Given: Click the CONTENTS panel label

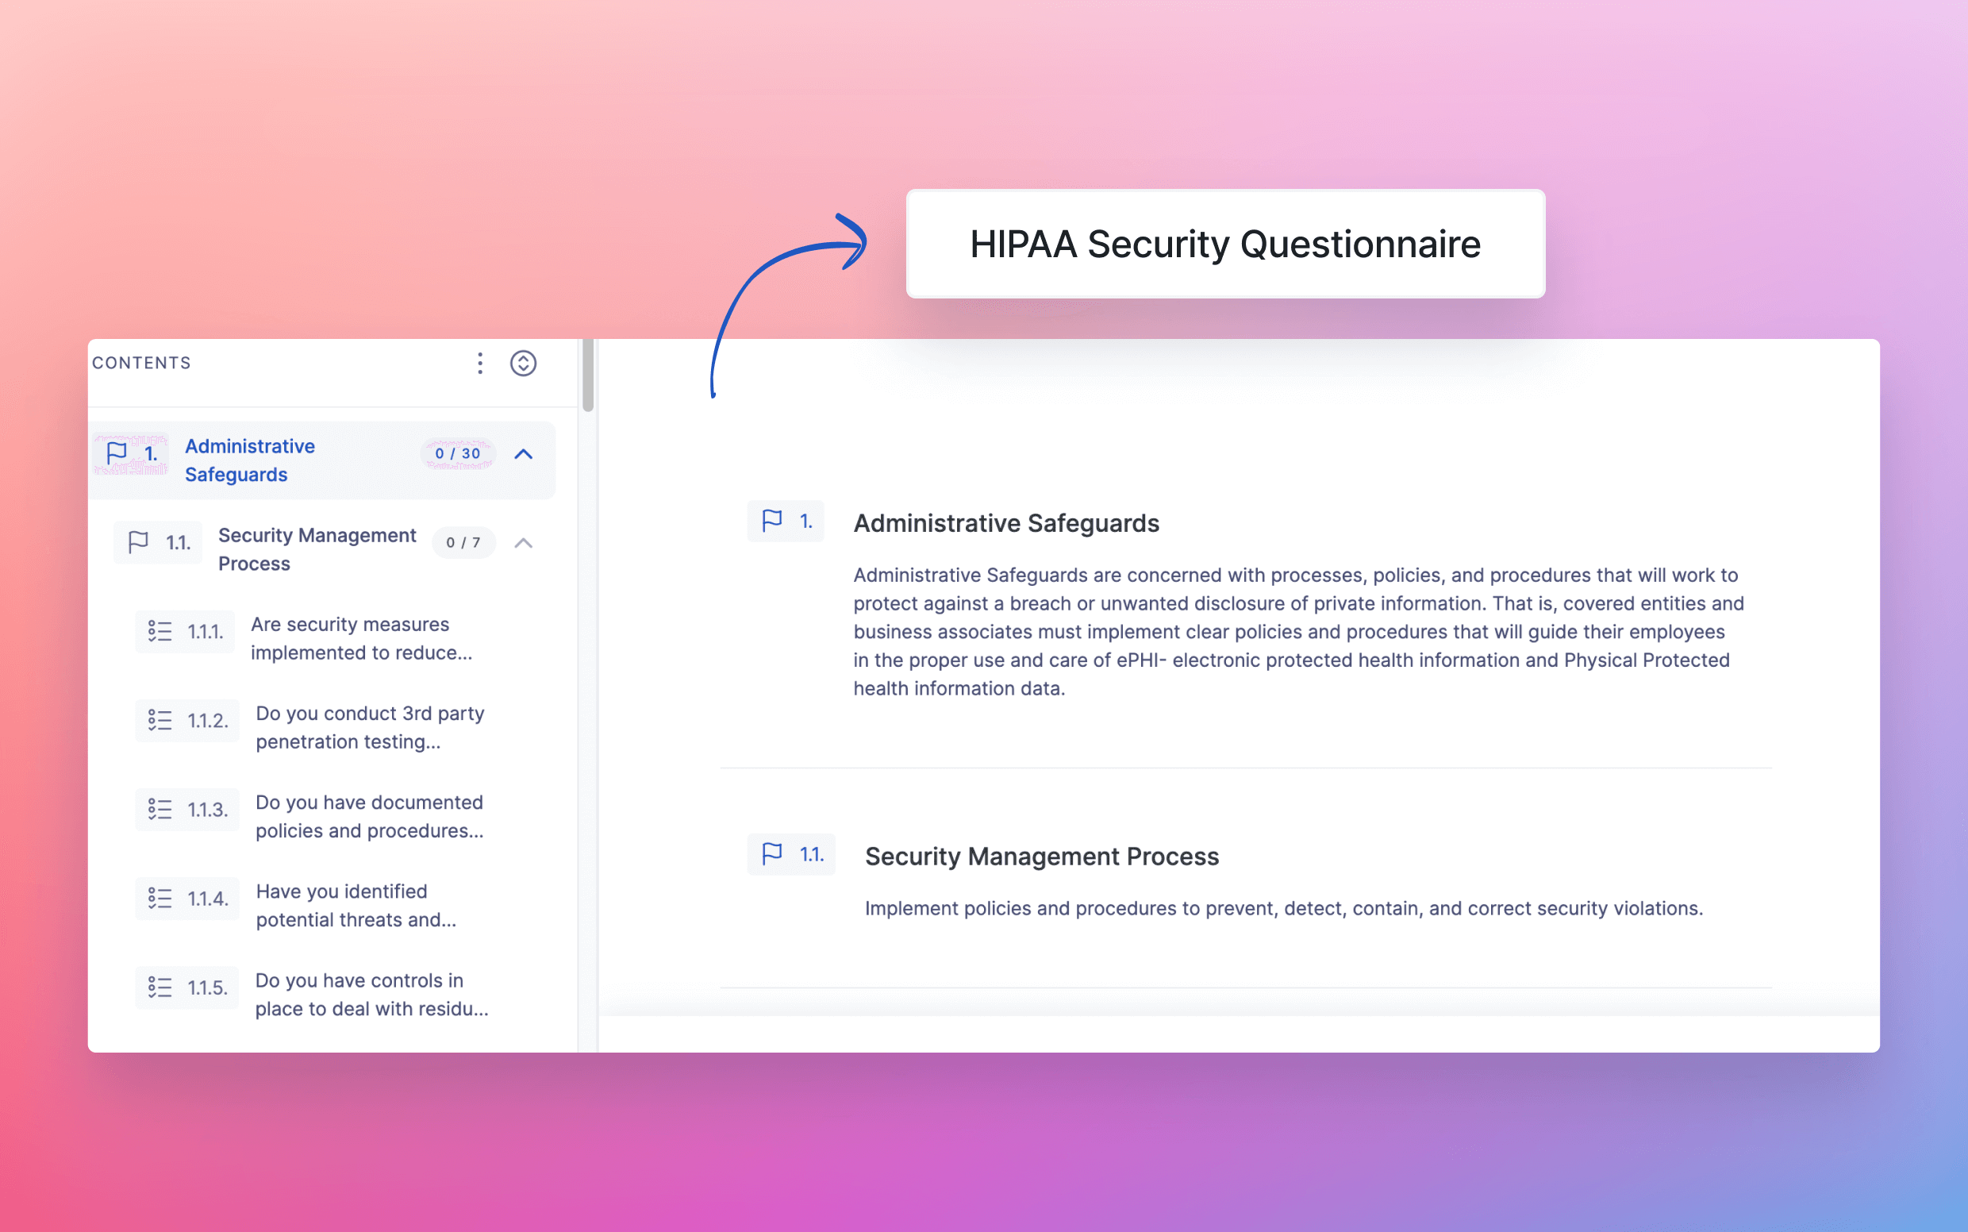Looking at the screenshot, I should [x=142, y=363].
